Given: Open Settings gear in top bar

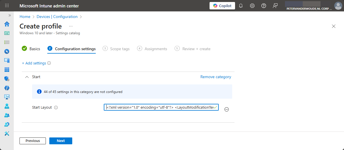Looking at the screenshot, I should tap(252, 6).
